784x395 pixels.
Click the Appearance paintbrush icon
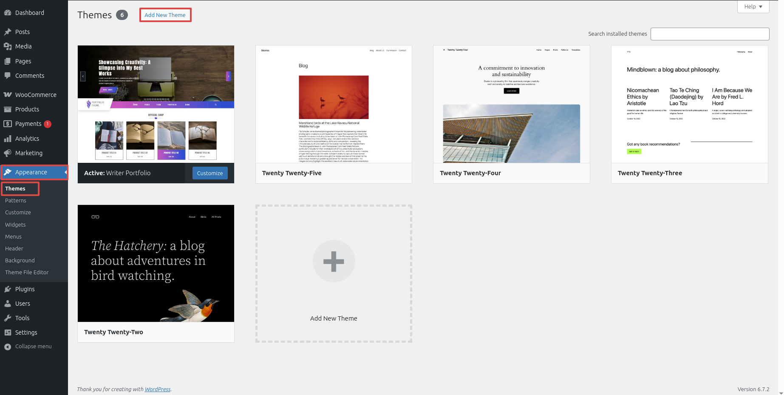coord(8,172)
